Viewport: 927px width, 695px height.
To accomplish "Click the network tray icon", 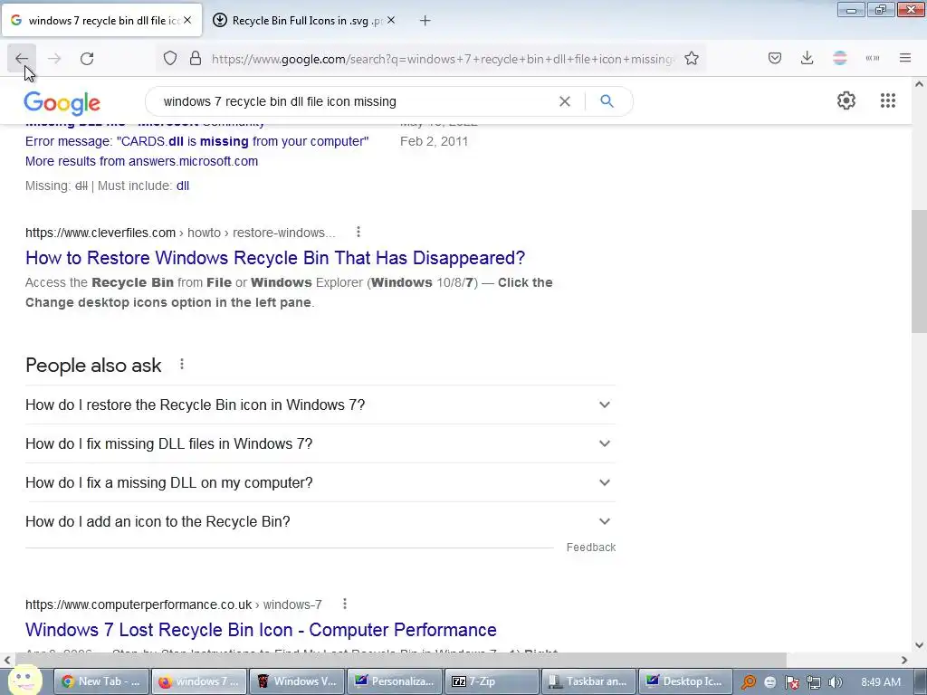I will 814,682.
